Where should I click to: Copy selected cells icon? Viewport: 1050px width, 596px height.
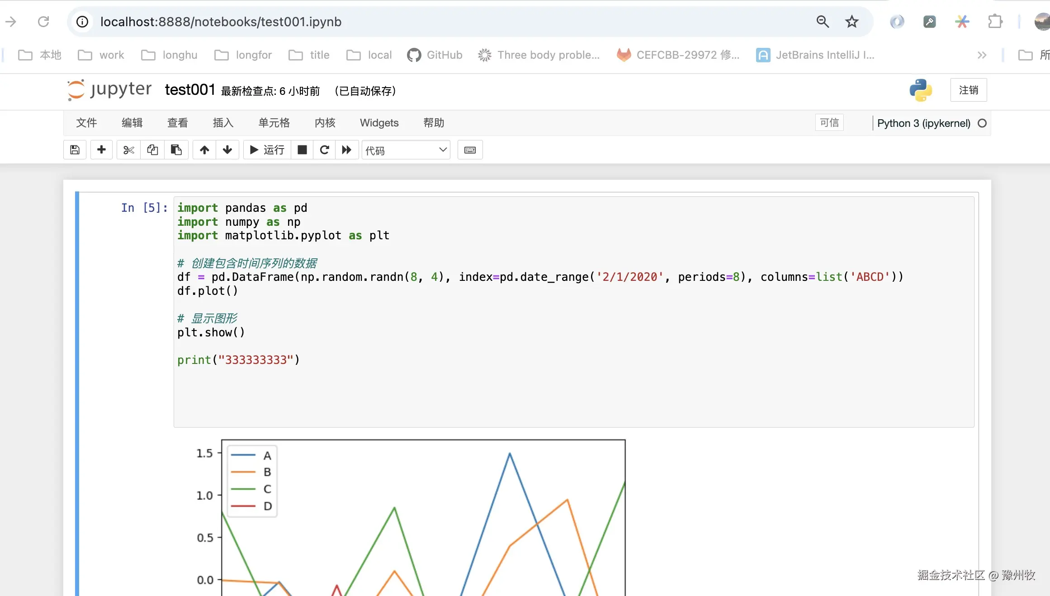click(152, 150)
